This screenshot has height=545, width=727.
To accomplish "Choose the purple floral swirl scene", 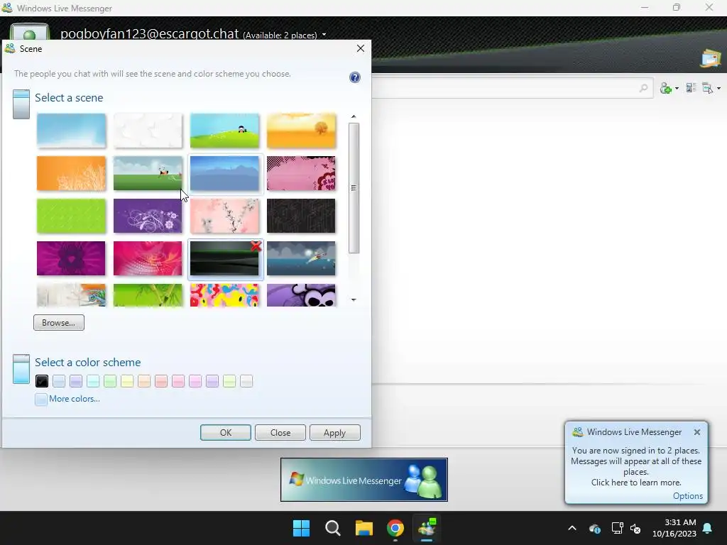I will pyautogui.click(x=148, y=216).
